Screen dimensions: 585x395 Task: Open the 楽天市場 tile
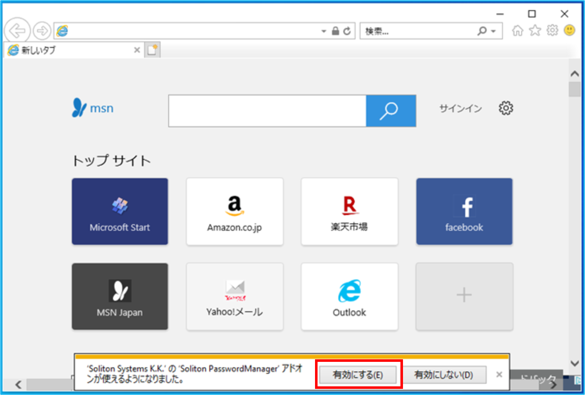pyautogui.click(x=350, y=212)
